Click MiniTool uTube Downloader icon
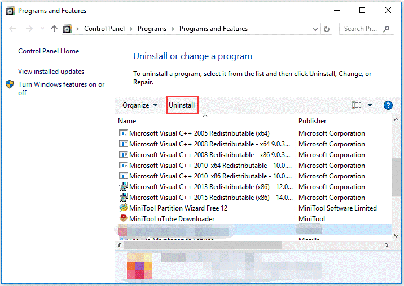 tap(124, 218)
